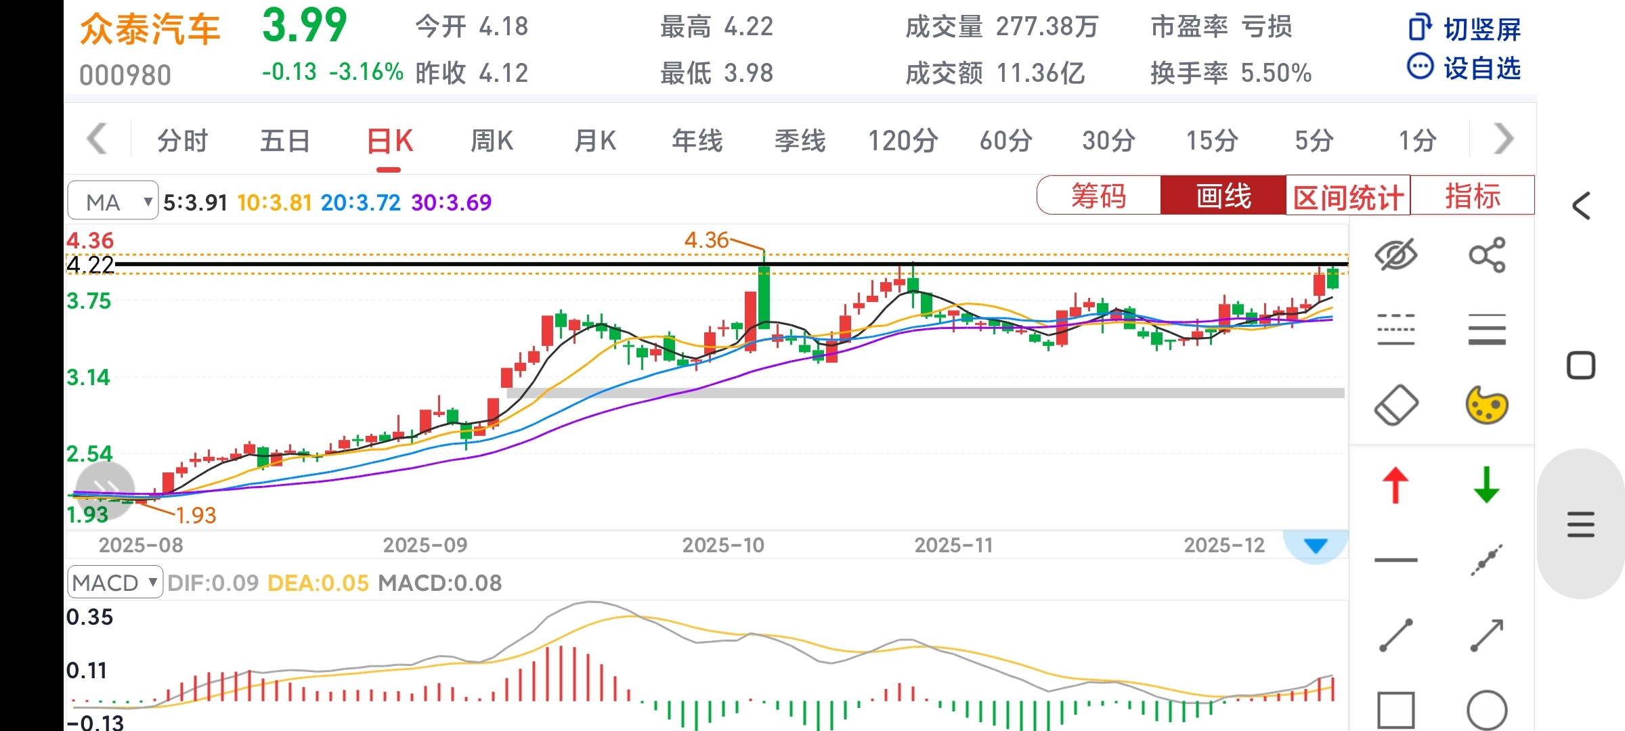This screenshot has width=1625, height=731.
Task: Select the eraser tool
Action: point(1395,405)
